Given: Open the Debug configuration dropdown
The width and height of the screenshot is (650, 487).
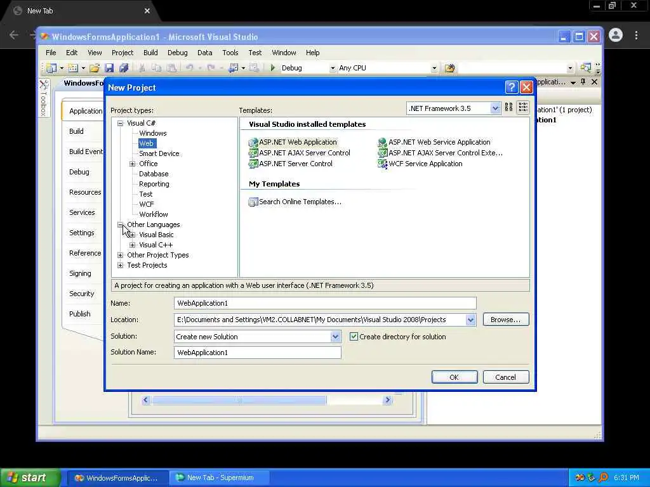Looking at the screenshot, I should 332,68.
